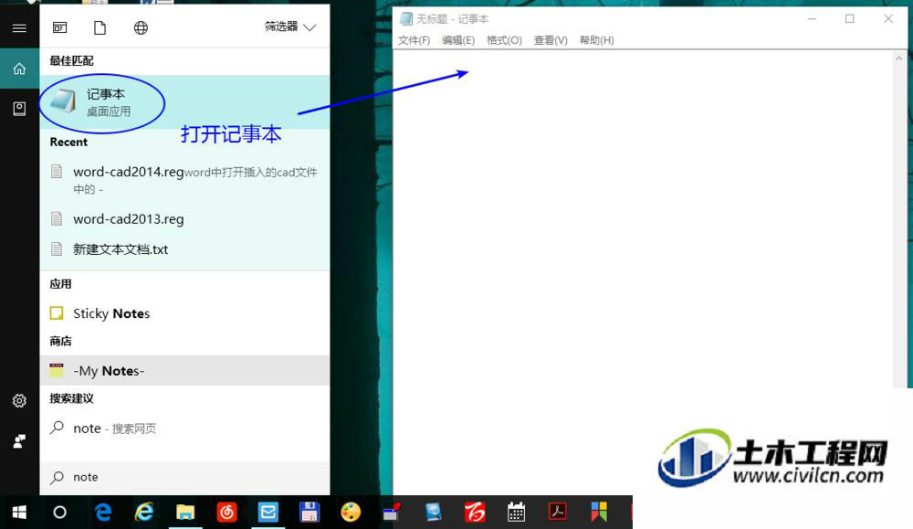Click the search box containing note
913x529 pixels.
(x=184, y=478)
